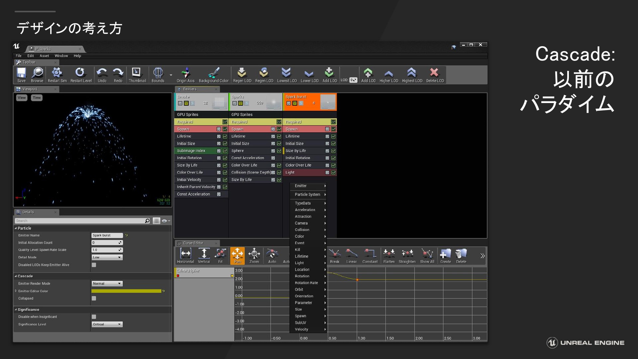Toggle Disabled LODs Keep Emitter Alive checkbox
This screenshot has height=359, width=638.
coord(94,265)
